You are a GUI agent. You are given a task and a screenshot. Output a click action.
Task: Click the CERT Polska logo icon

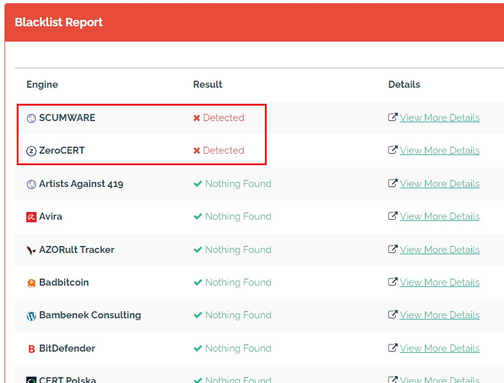coord(31,380)
